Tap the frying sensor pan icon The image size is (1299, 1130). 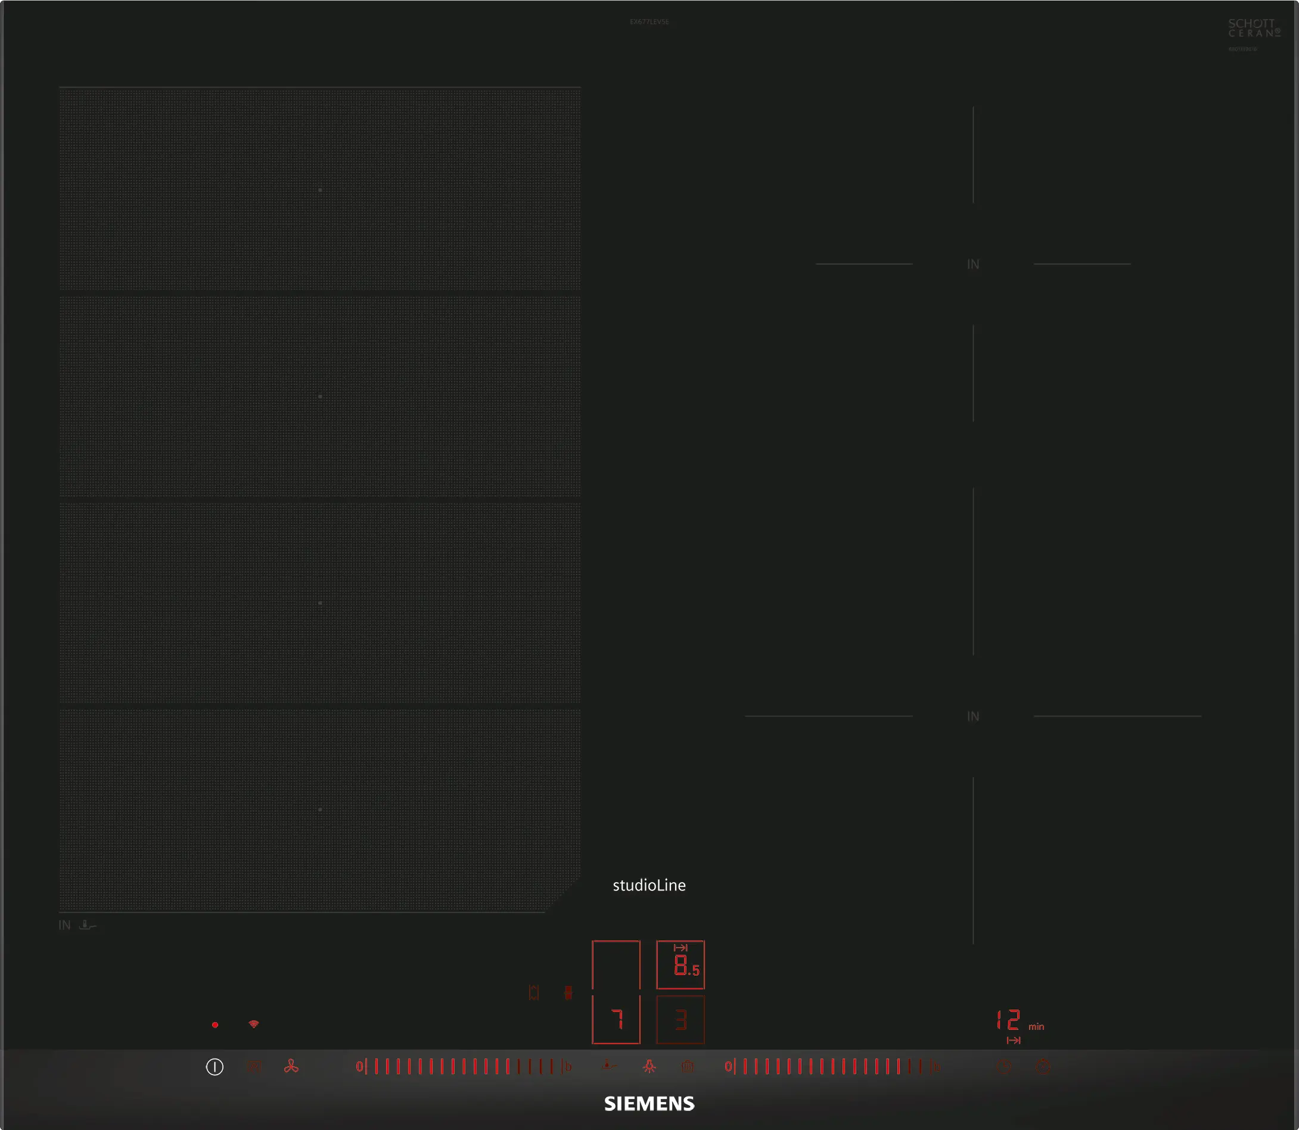[x=608, y=1066]
